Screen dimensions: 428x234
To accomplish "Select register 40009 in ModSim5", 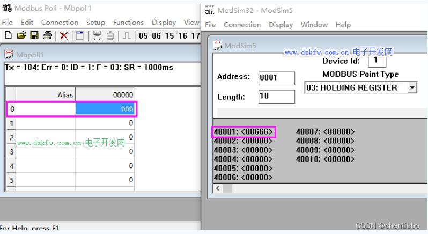I will point(325,150).
